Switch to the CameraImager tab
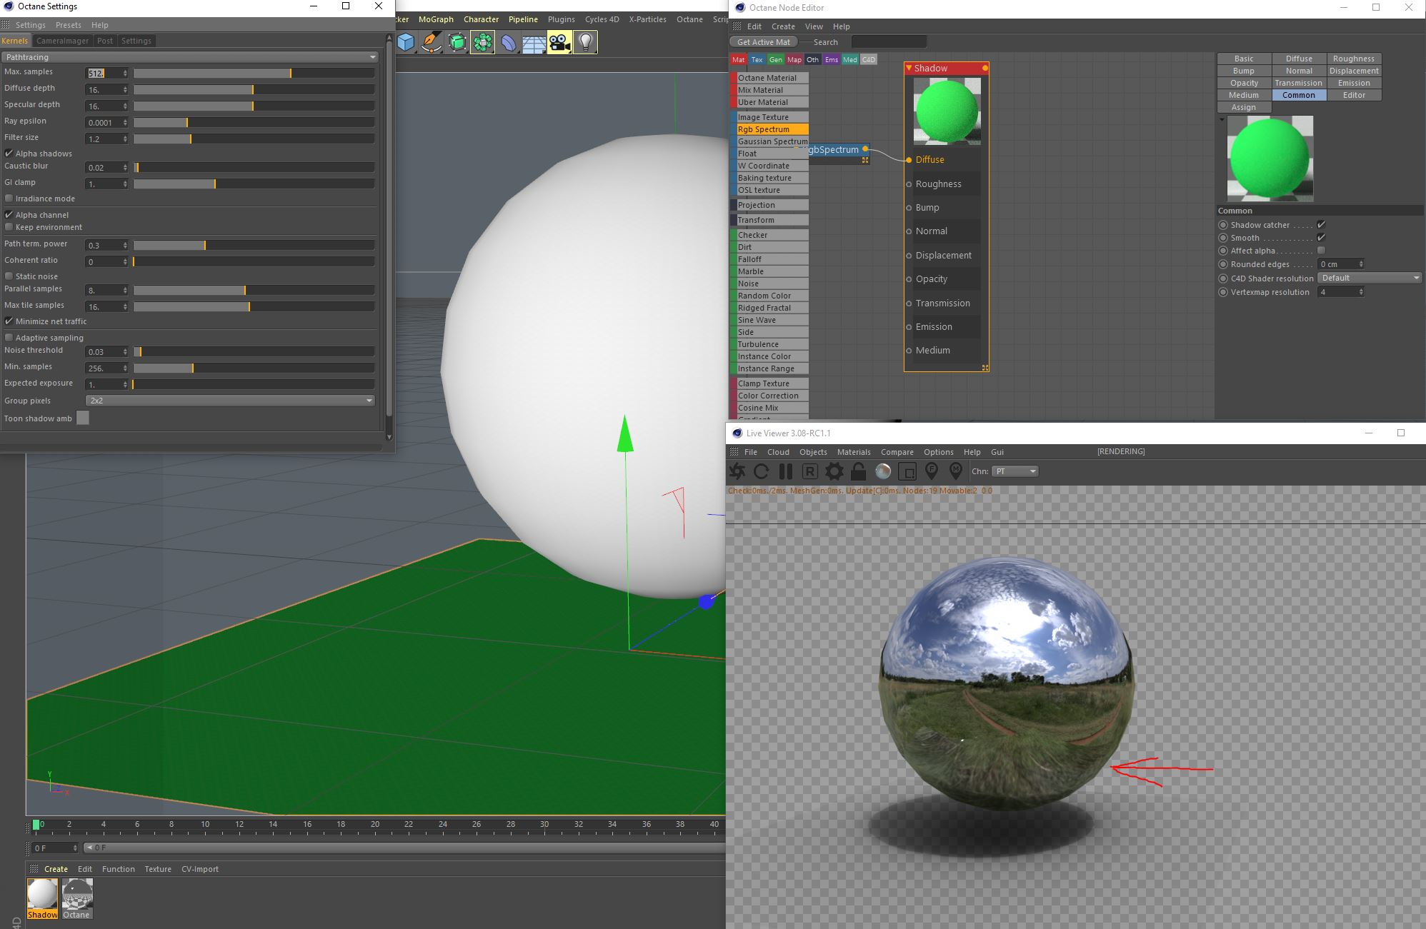The image size is (1426, 929). 61,41
